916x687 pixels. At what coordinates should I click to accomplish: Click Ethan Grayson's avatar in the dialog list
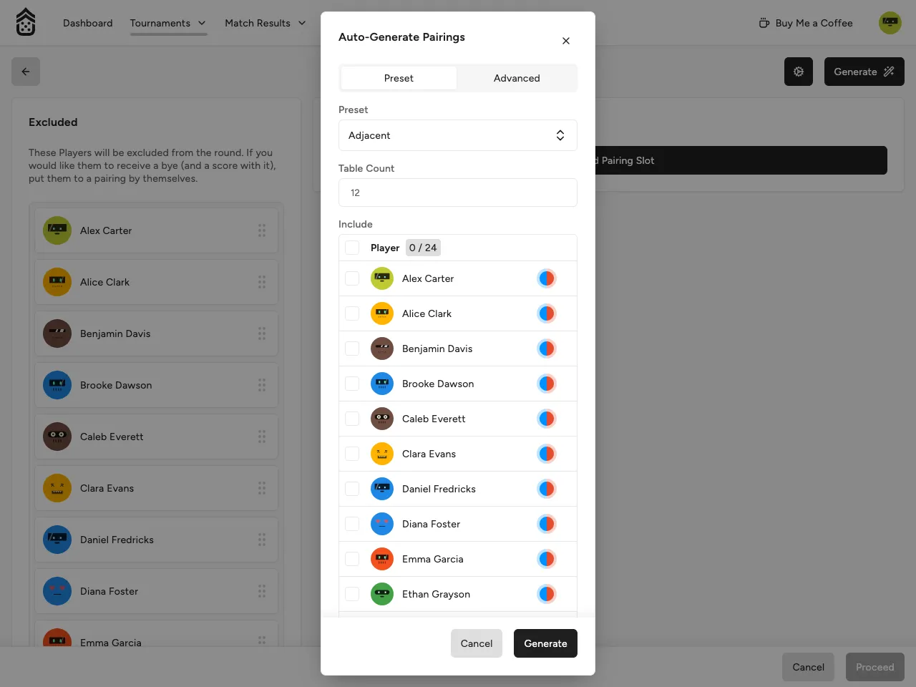pos(382,594)
